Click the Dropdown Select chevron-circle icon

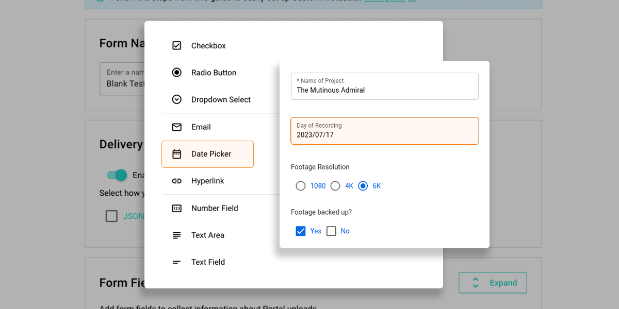point(177,99)
